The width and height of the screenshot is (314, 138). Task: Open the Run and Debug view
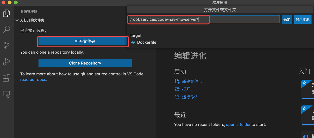[7, 62]
